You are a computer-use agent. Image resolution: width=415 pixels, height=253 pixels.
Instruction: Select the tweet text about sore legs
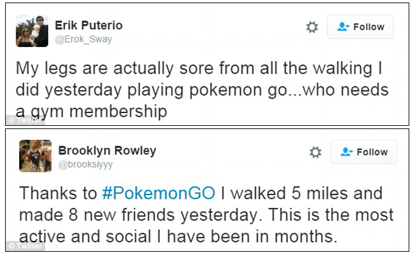tap(202, 90)
